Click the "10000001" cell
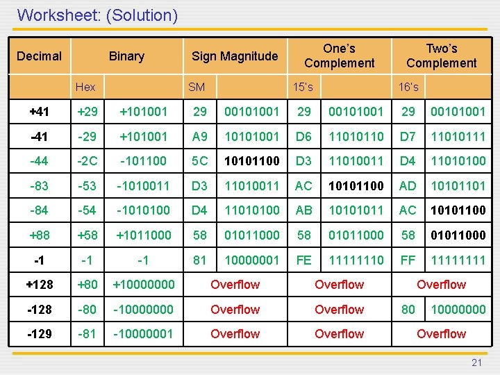This screenshot has width=500, height=375. (x=252, y=260)
